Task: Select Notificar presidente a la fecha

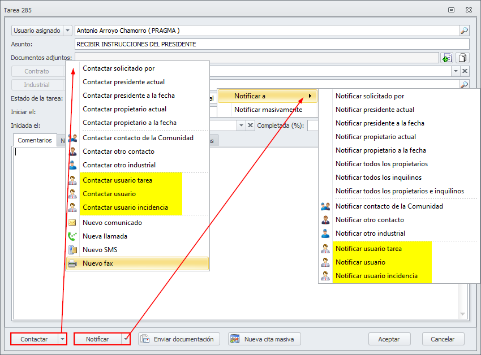Action: (x=399, y=123)
